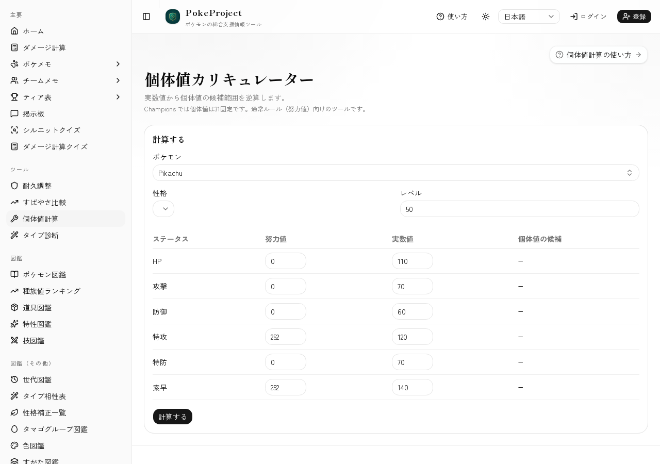Click the 防御 実数値 input
Image resolution: width=660 pixels, height=464 pixels.
click(x=412, y=311)
